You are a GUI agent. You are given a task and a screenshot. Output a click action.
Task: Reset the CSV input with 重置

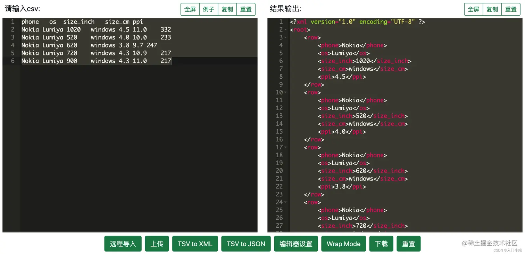[x=246, y=9]
